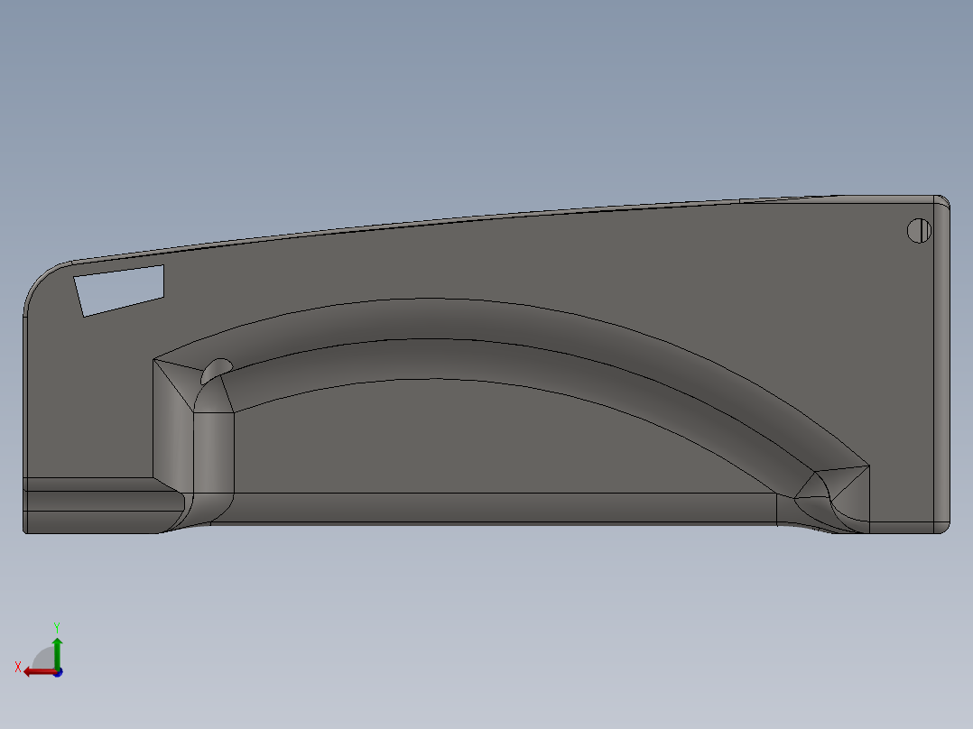This screenshot has width=973, height=729.
Task: Click the red X axis arrow of the triad
Action: [x=40, y=672]
